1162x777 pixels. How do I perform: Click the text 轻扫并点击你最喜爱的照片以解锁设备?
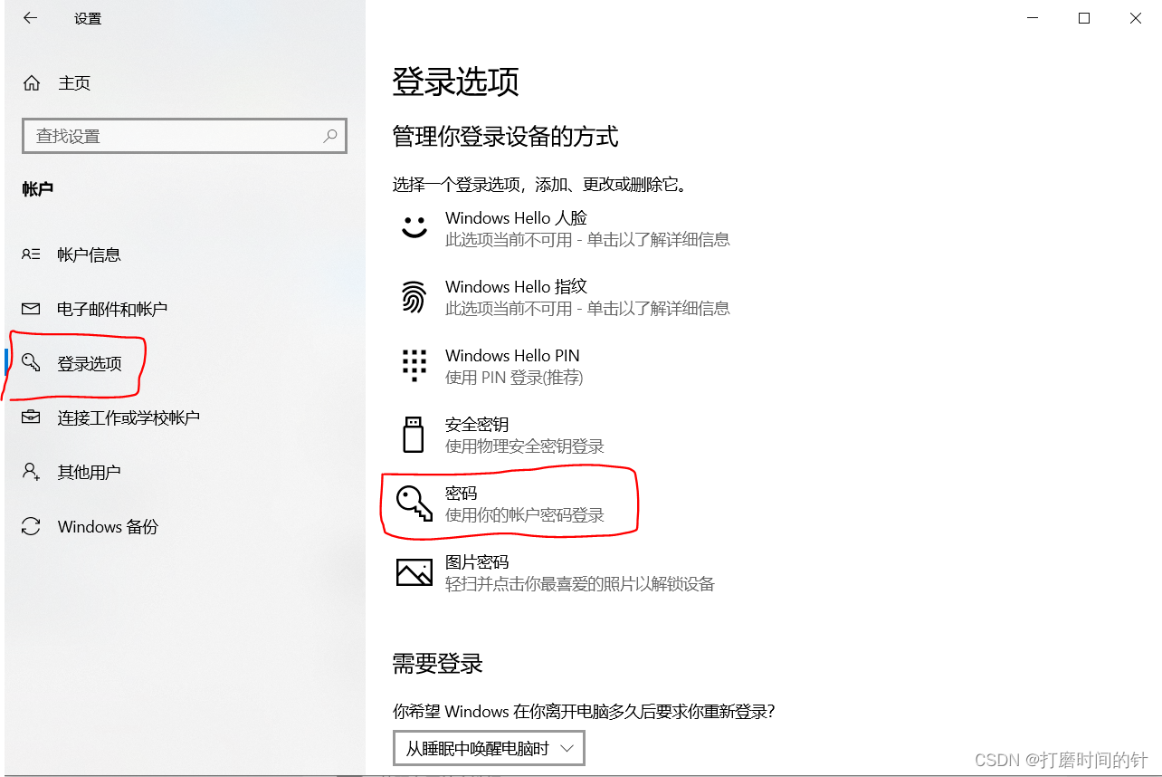point(580,584)
